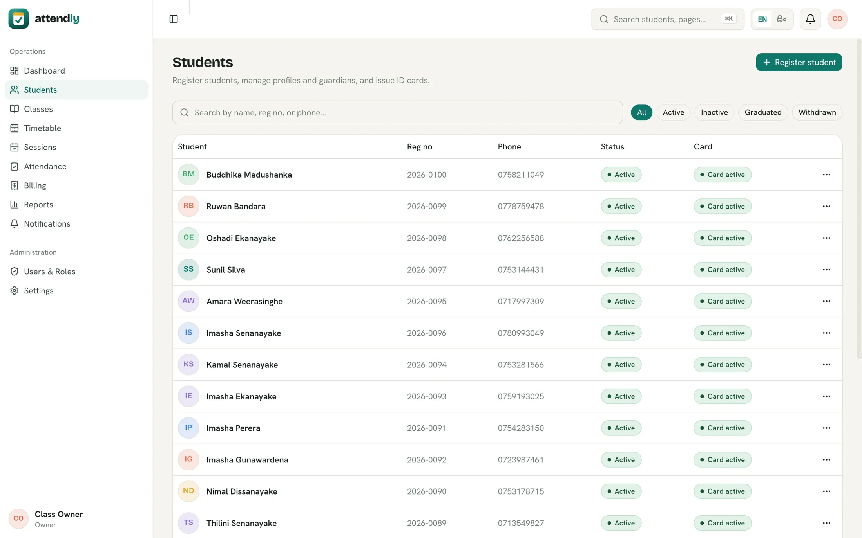Viewport: 862px width, 538px height.
Task: Open Imasha Perera student row
Action: click(x=507, y=428)
